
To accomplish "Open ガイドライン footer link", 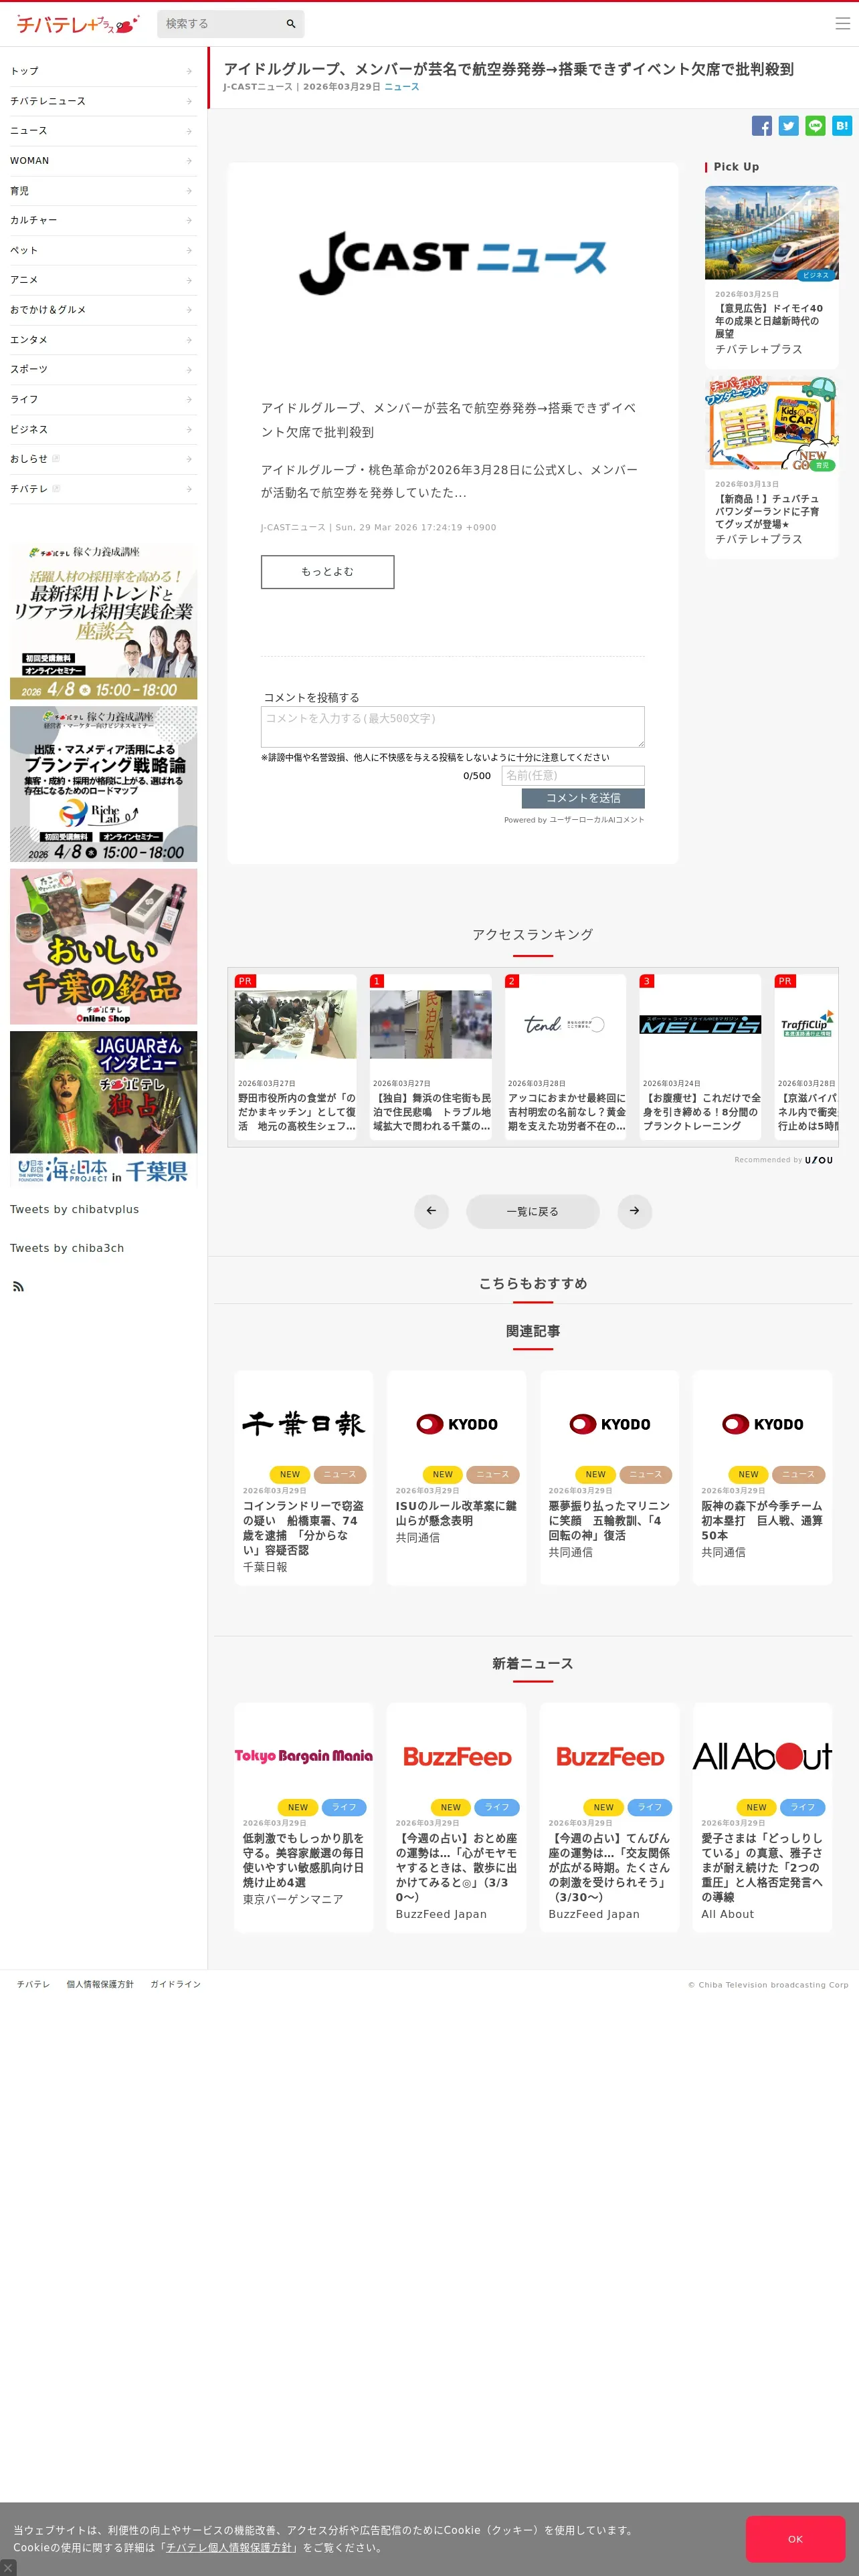I will coord(176,1984).
